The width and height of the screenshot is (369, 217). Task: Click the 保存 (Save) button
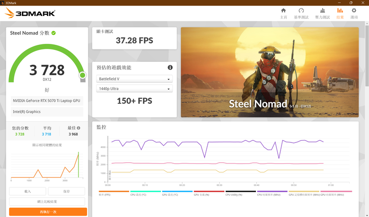[66, 191]
